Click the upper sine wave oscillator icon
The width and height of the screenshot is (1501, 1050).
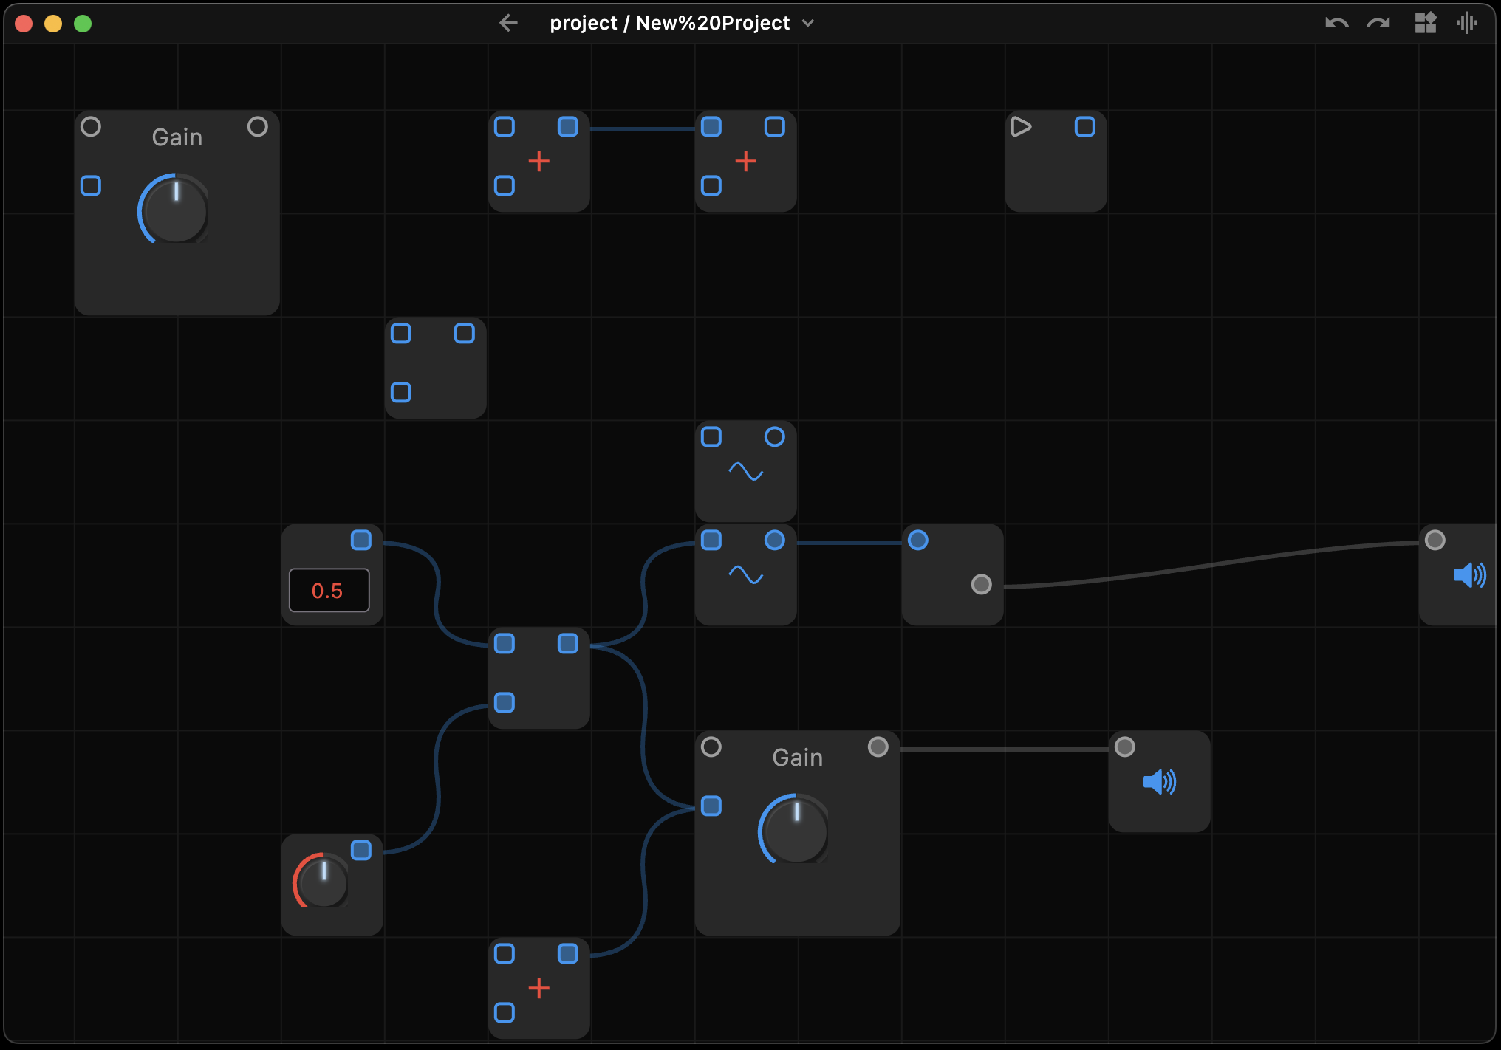745,471
